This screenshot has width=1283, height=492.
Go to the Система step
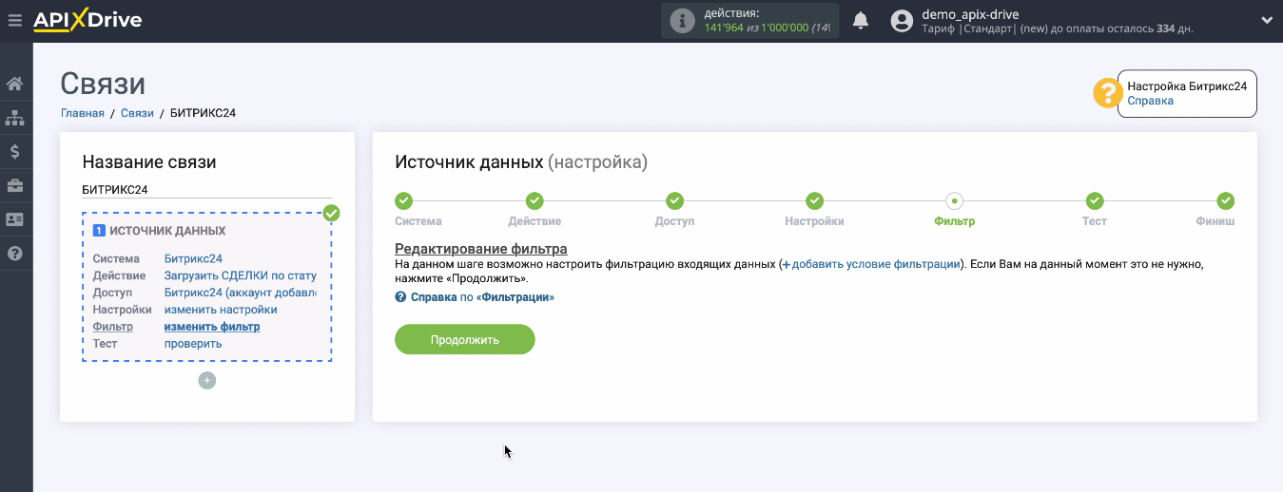coord(403,200)
